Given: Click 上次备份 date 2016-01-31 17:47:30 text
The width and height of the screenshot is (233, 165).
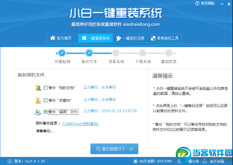Looking at the screenshot, I should pyautogui.click(x=110, y=111).
